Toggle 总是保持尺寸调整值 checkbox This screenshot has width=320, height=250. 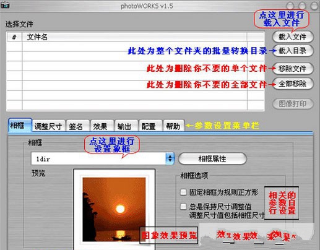[x=183, y=207]
